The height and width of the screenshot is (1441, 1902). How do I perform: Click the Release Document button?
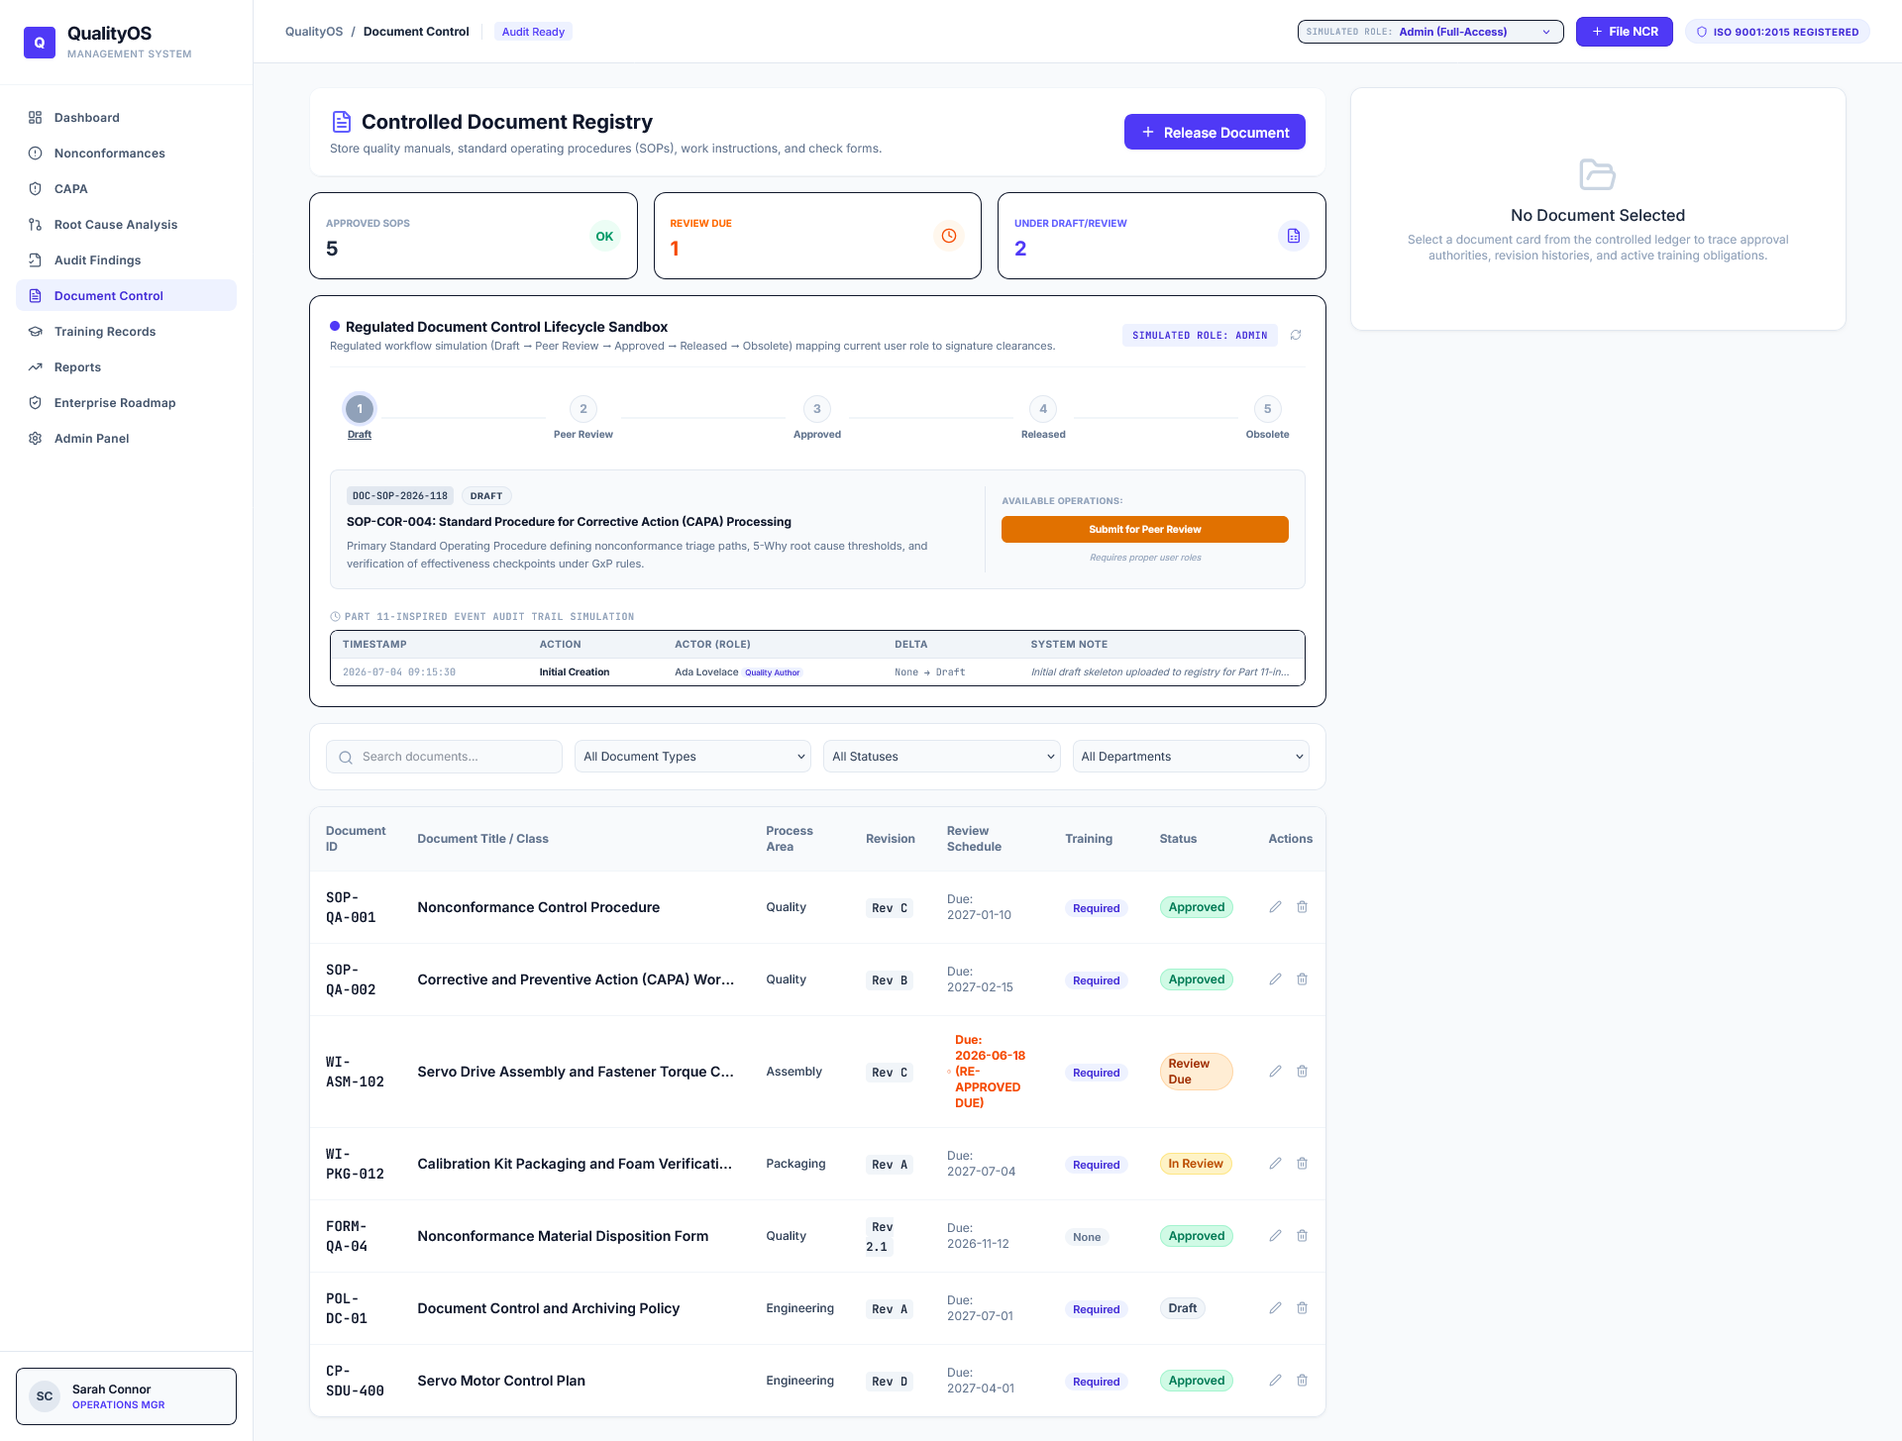click(x=1215, y=132)
